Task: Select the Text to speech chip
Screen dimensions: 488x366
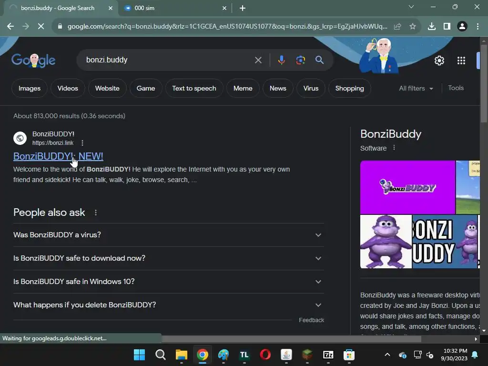Action: 194,88
